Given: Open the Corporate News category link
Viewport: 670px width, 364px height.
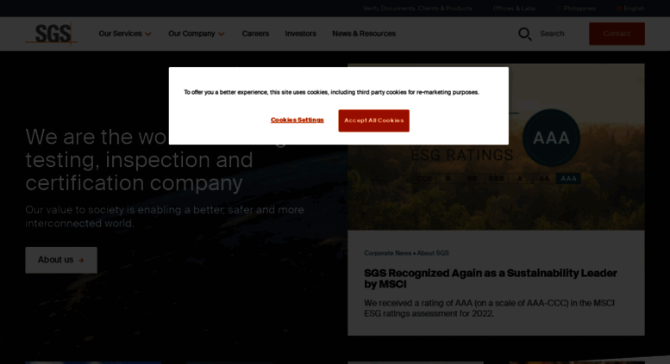Looking at the screenshot, I should (387, 253).
